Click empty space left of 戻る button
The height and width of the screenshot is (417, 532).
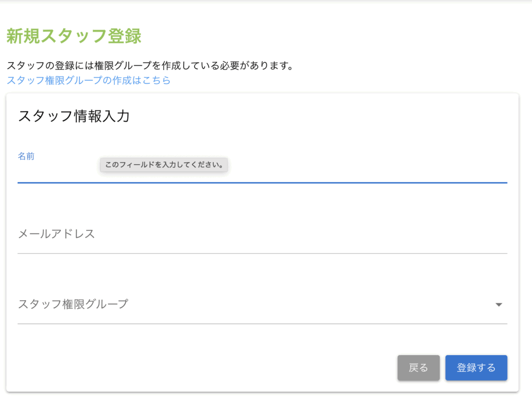[x=208, y=368]
